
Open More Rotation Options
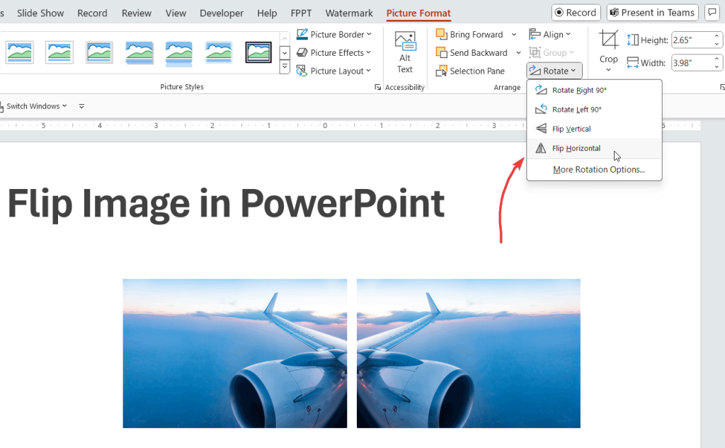(598, 169)
